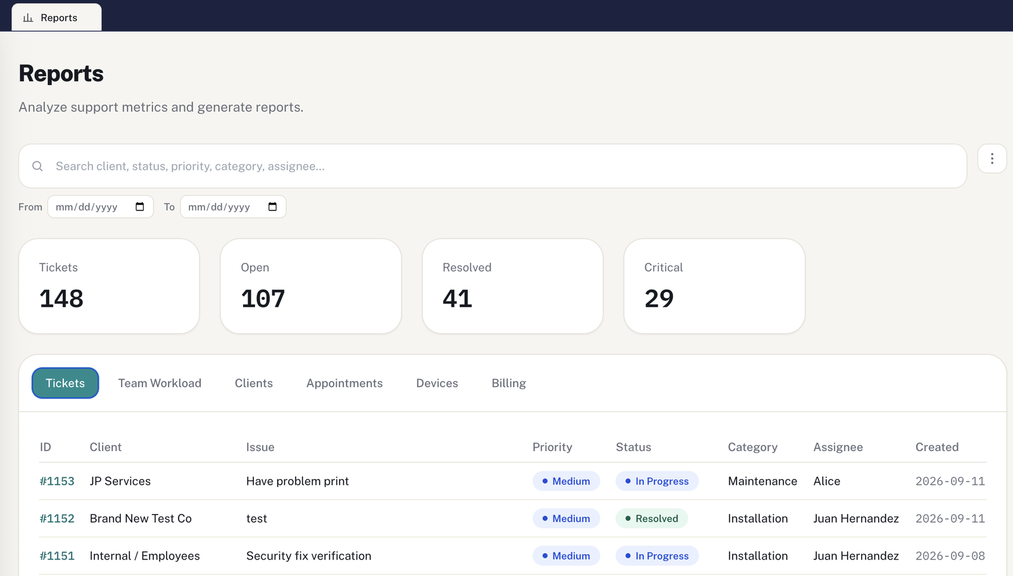1013x576 pixels.
Task: Click the Resolved 41 summary card
Action: coord(512,286)
